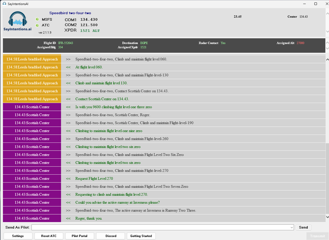
Task: Click the Send button
Action: click(x=304, y=227)
